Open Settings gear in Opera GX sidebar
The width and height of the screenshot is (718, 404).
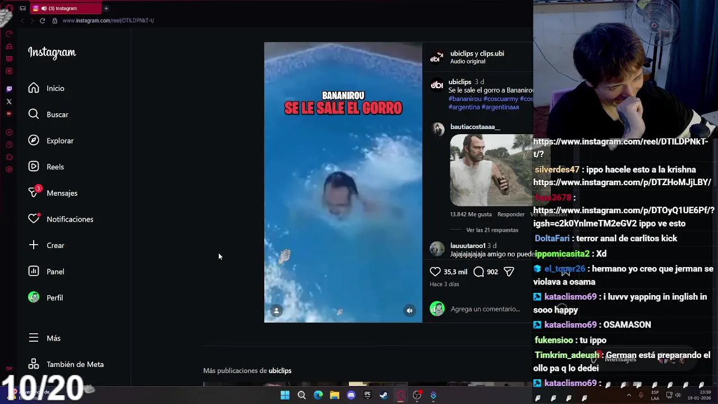pyautogui.click(x=9, y=169)
